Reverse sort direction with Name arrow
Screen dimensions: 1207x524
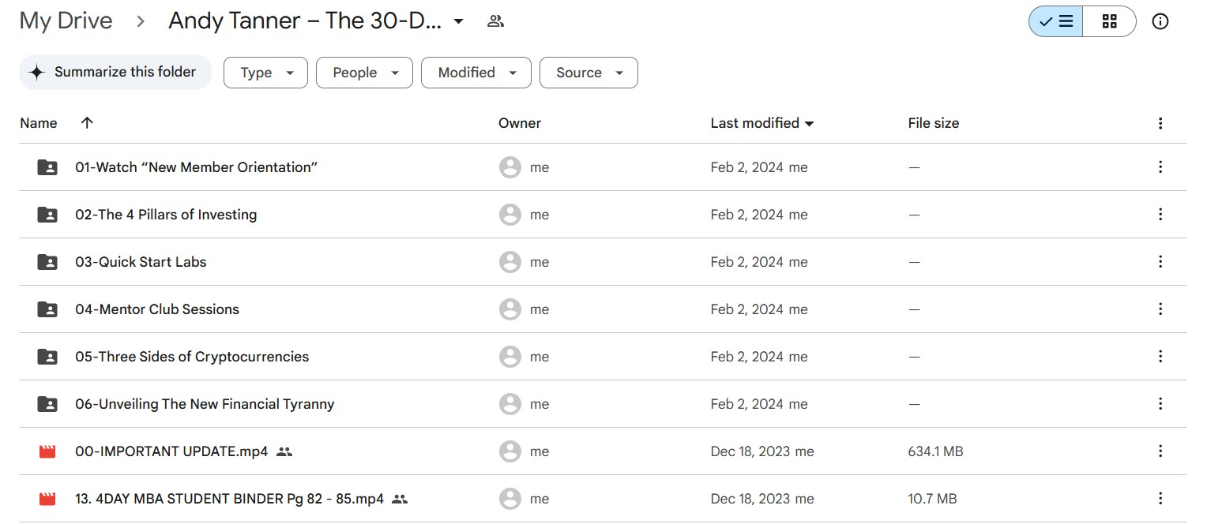tap(87, 122)
